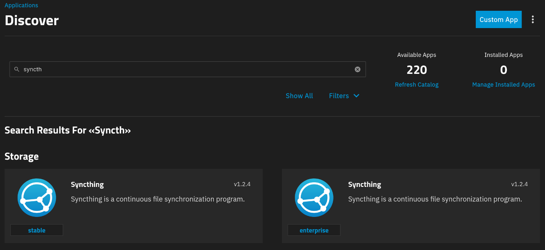Click the stable train badge
The height and width of the screenshot is (250, 545).
(x=37, y=230)
